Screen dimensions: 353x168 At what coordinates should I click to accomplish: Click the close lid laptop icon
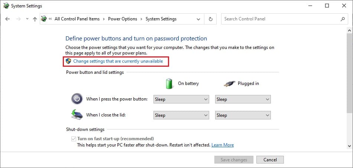point(77,115)
